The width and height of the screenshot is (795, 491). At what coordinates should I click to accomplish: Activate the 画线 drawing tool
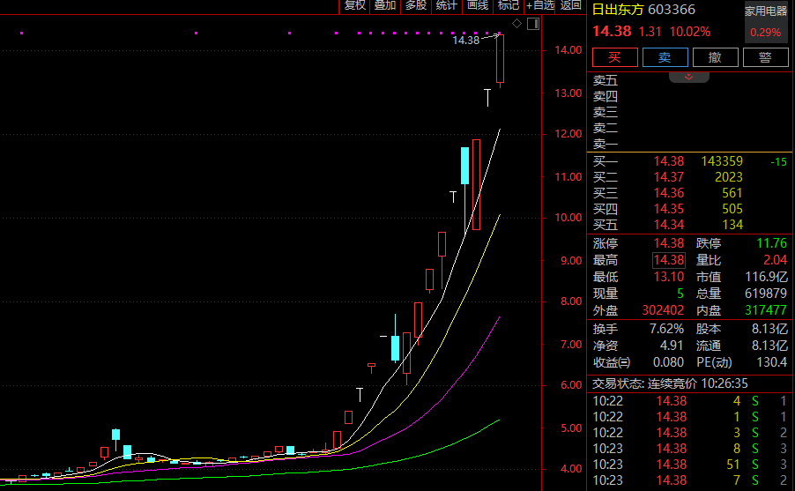[x=477, y=6]
